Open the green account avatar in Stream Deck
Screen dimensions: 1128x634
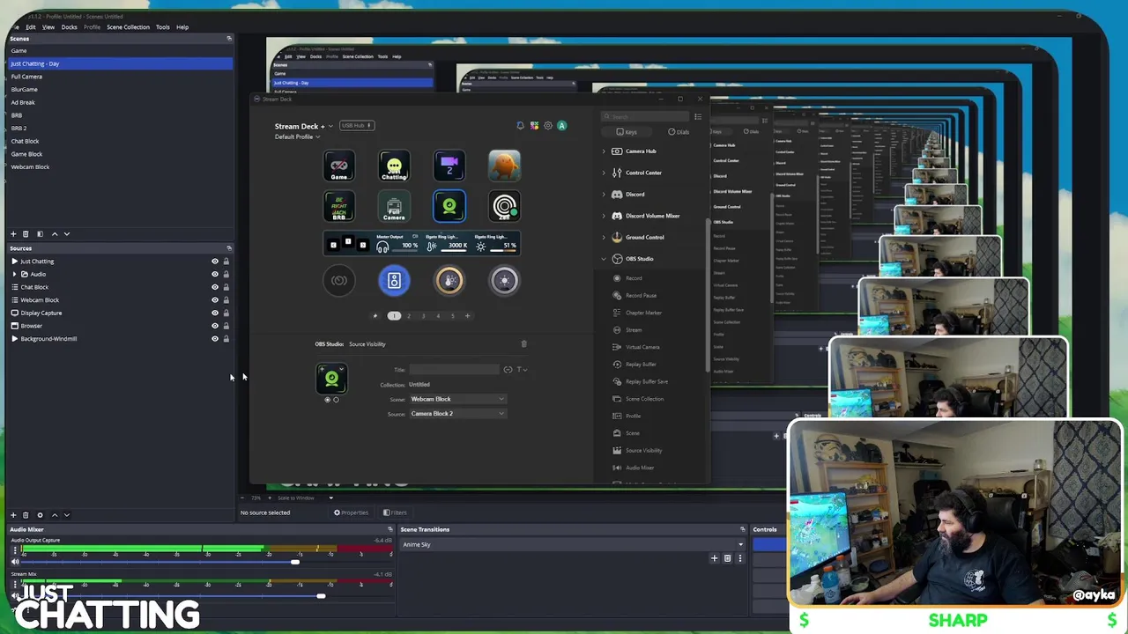561,126
